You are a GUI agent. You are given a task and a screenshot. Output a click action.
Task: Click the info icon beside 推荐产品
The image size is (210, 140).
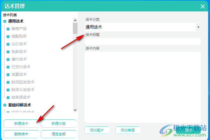pos(8,29)
